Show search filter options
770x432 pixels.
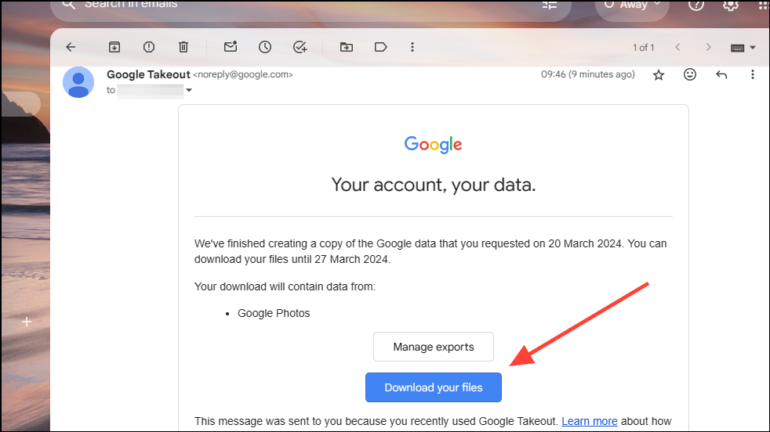pyautogui.click(x=549, y=5)
